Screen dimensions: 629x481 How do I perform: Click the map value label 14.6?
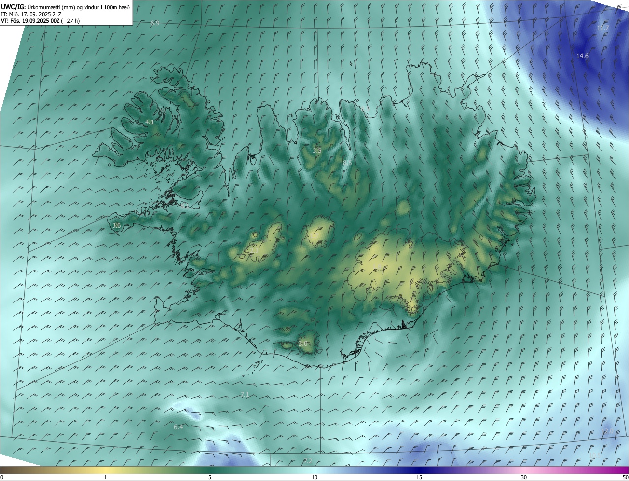point(582,56)
